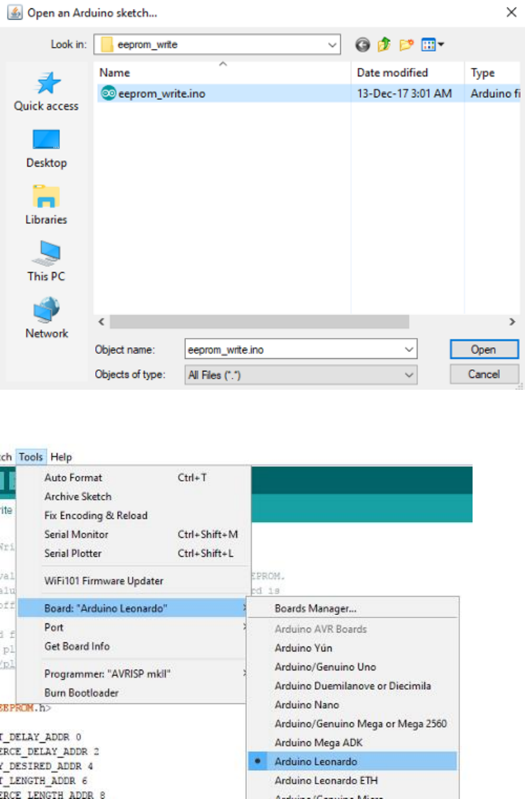This screenshot has height=799, width=525.
Task: Open Serial Plotter from Tools menu
Action: tap(132, 553)
